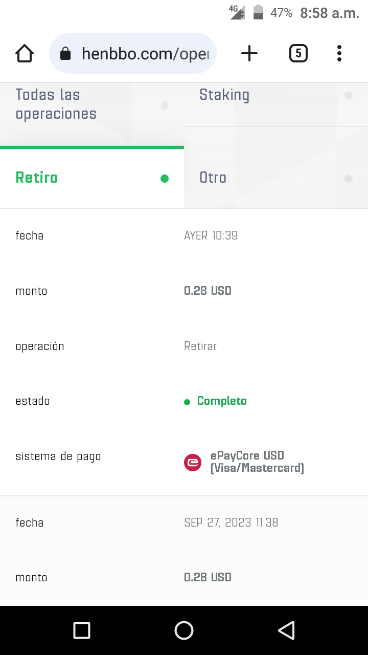Image resolution: width=368 pixels, height=655 pixels.
Task: Tap the green dot beside Retiro
Action: [x=164, y=178]
